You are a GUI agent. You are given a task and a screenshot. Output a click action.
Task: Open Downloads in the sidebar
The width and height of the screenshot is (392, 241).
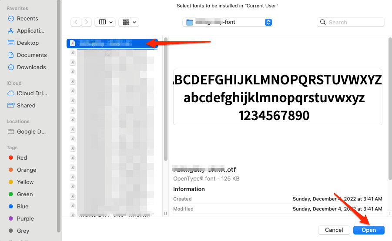pos(31,67)
